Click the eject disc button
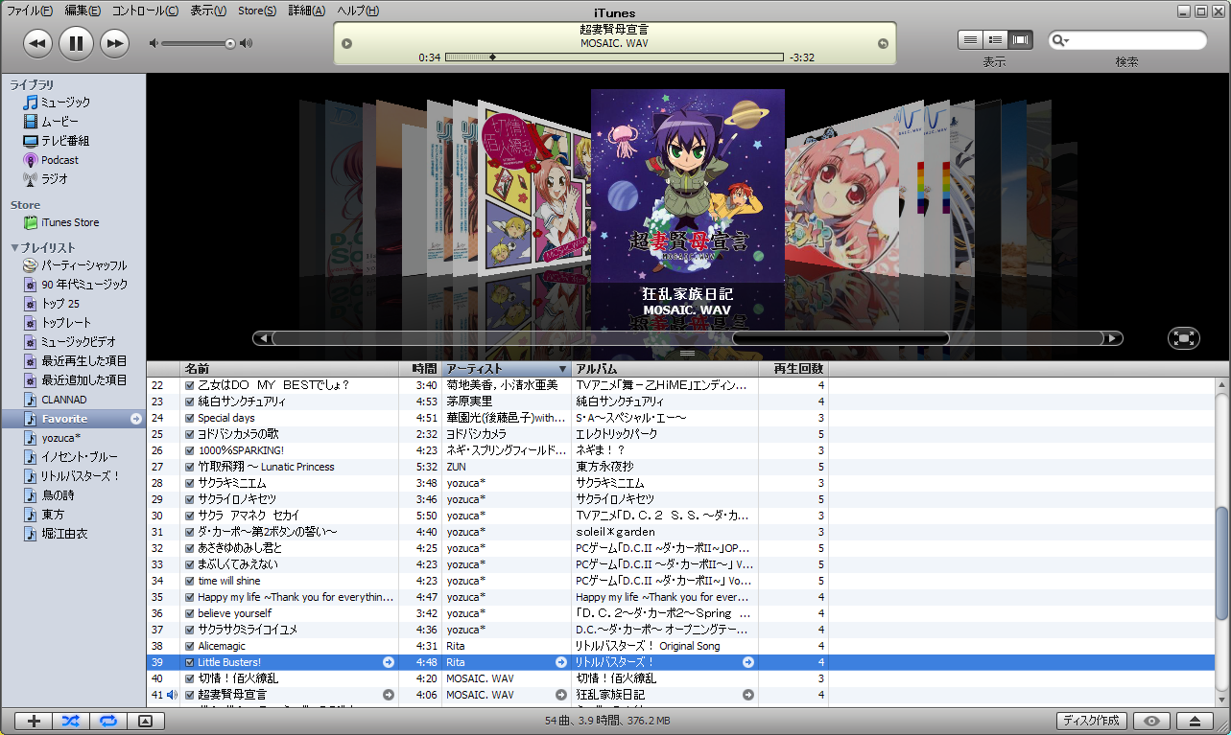The image size is (1231, 735). (1195, 721)
